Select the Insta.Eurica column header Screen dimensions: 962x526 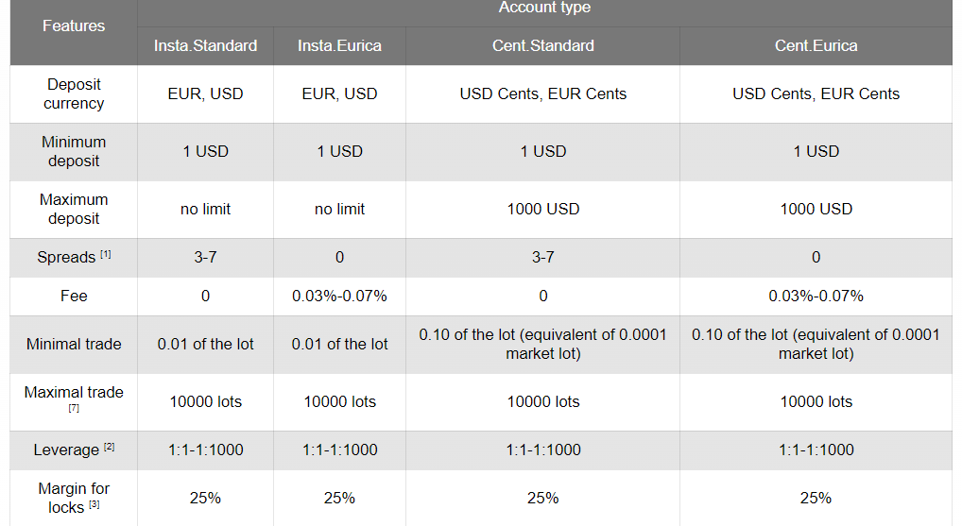[340, 46]
